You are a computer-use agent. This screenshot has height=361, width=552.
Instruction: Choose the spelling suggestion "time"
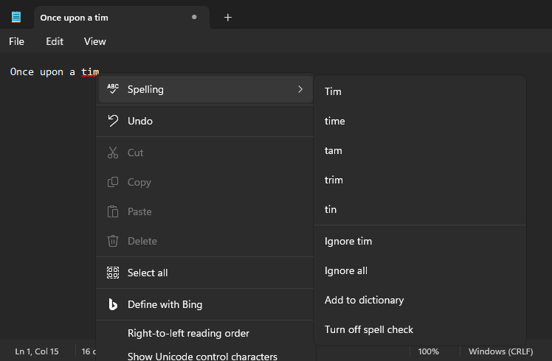(x=335, y=121)
